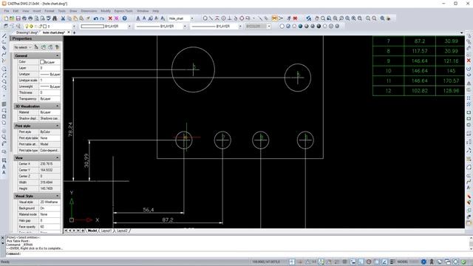The height and width of the screenshot is (266, 473).
Task: Click the 2D wireframe visual style sphere
Action: [x=282, y=27]
